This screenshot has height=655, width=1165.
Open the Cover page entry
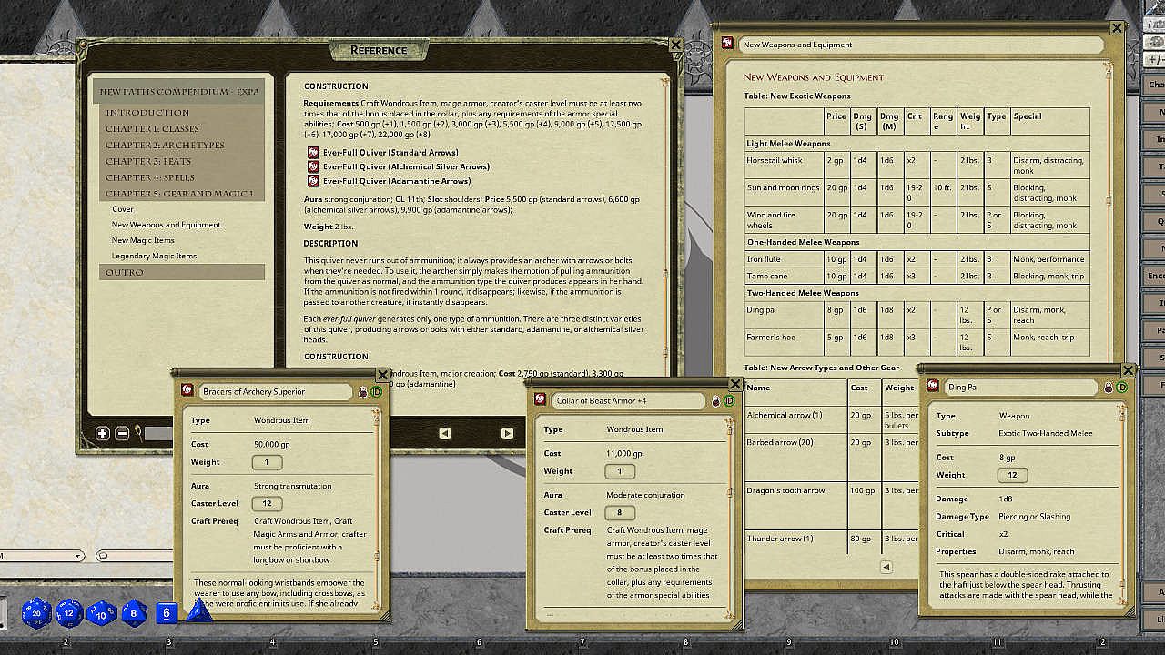(x=123, y=209)
